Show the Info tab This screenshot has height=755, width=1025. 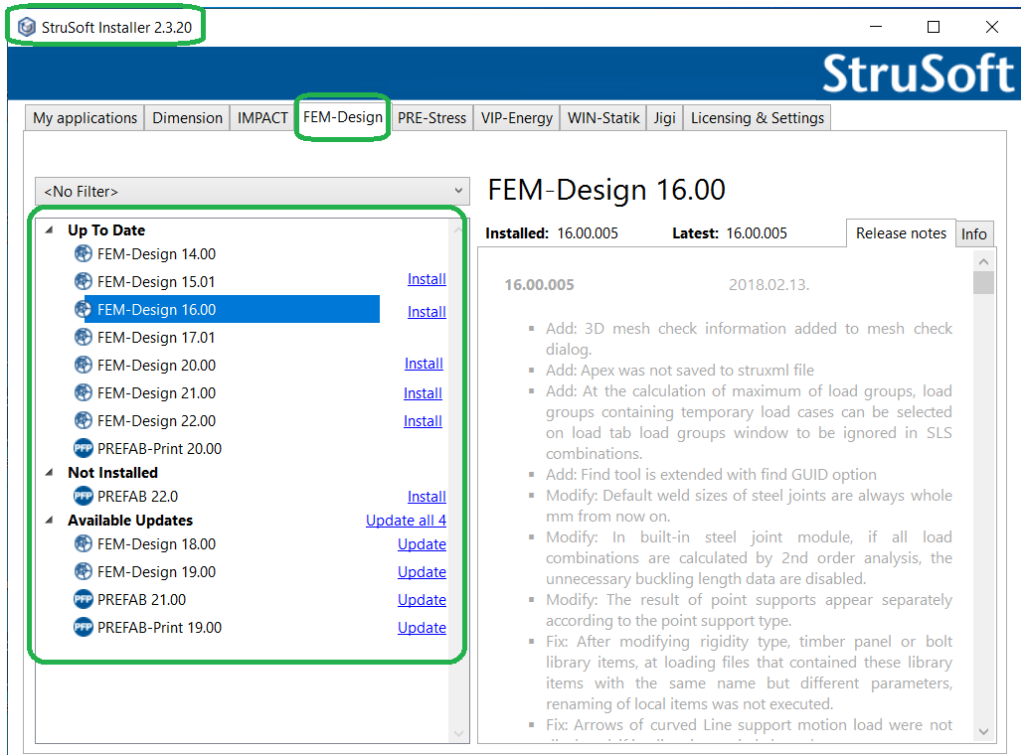[974, 233]
